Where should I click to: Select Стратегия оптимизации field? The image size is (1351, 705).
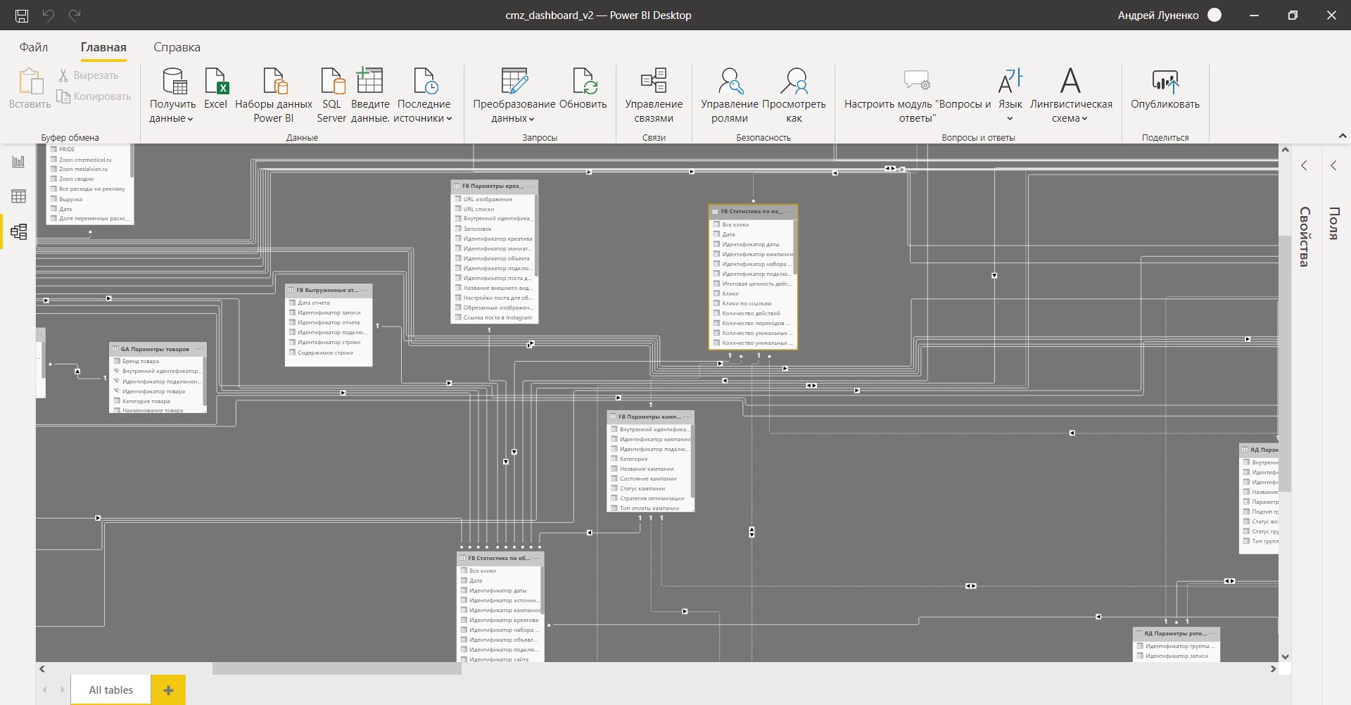[650, 498]
